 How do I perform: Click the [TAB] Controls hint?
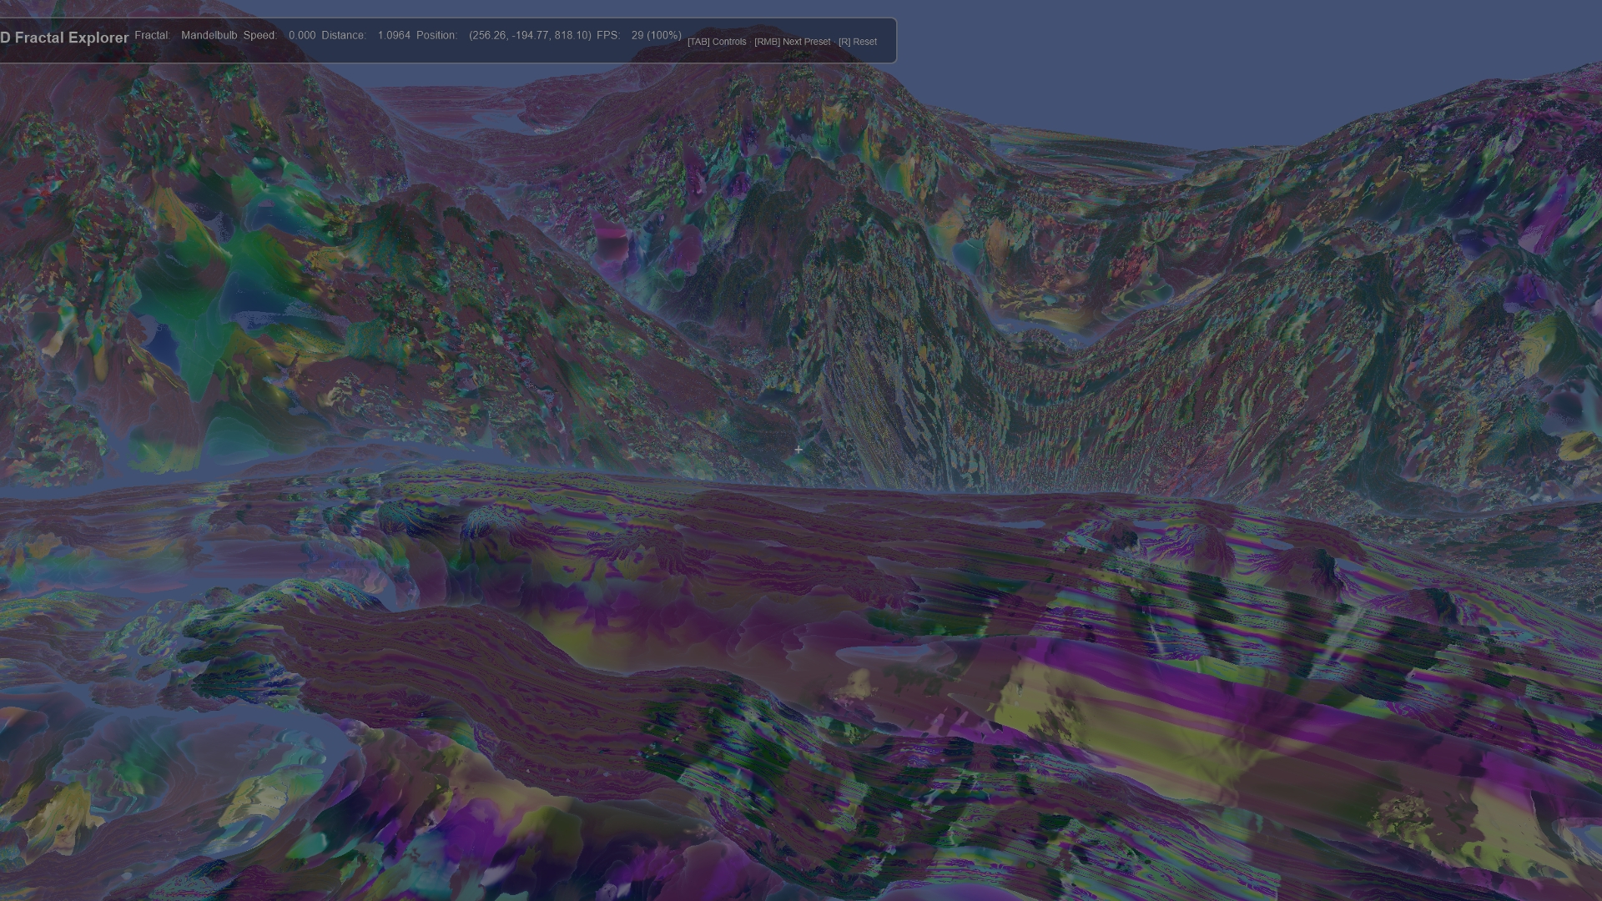717,42
